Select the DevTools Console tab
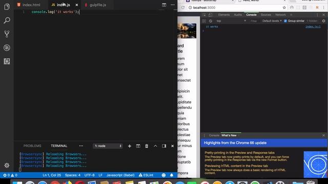The height and width of the screenshot is (184, 328). [x=251, y=15]
